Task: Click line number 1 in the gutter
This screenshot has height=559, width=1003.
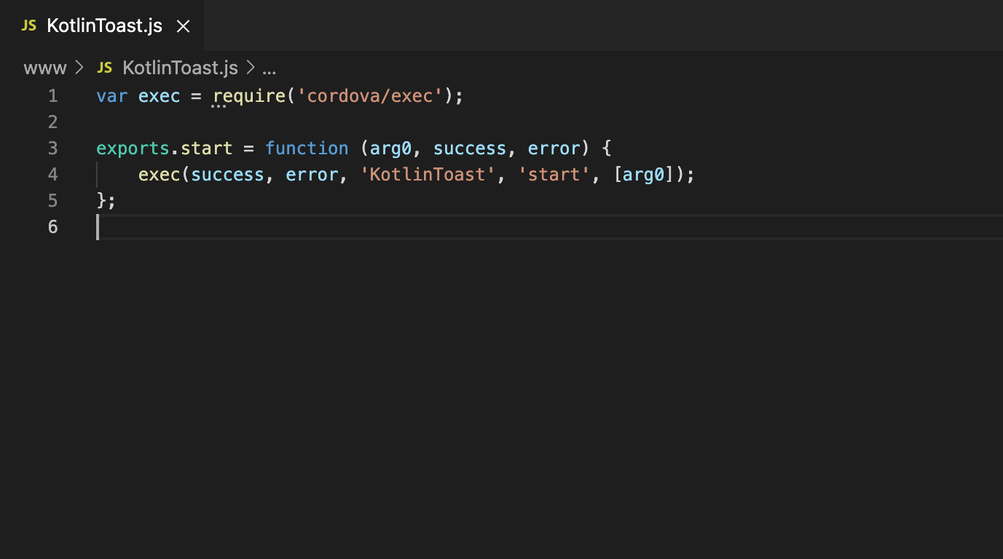Action: (x=52, y=96)
